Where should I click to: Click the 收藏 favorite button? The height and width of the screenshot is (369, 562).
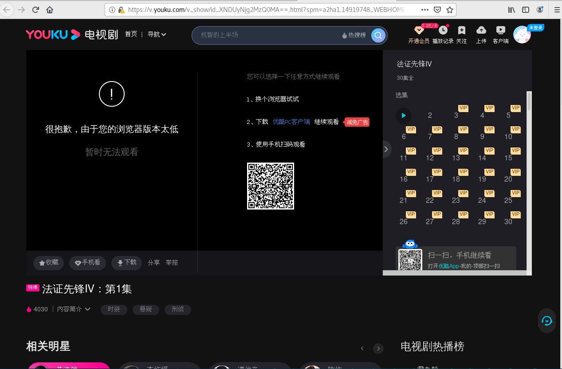49,263
